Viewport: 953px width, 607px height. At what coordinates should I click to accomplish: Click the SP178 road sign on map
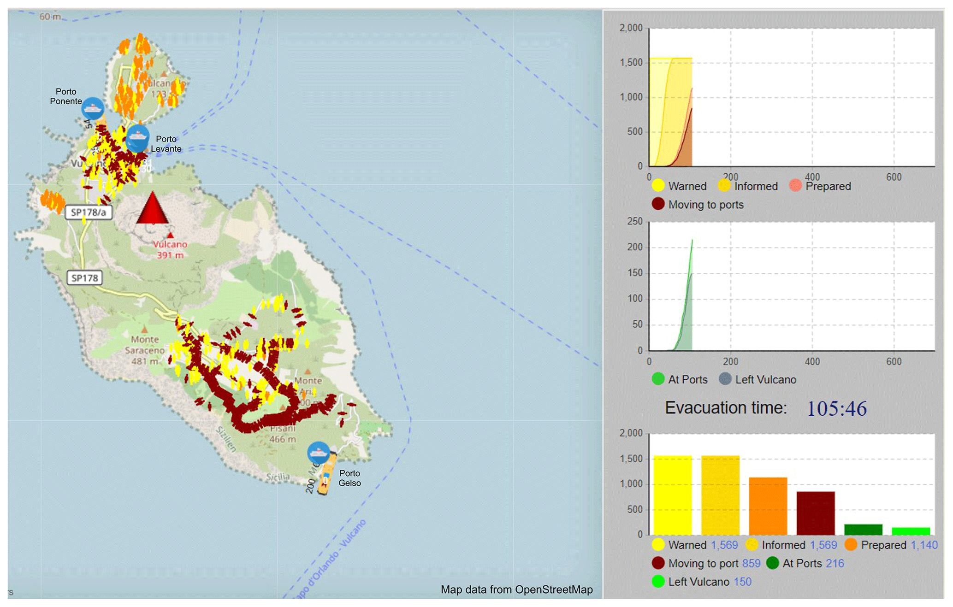(x=84, y=278)
